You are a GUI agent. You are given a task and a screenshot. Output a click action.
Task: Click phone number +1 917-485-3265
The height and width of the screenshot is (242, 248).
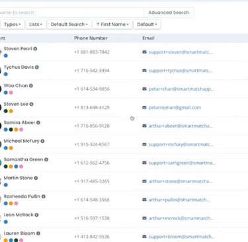(x=92, y=181)
